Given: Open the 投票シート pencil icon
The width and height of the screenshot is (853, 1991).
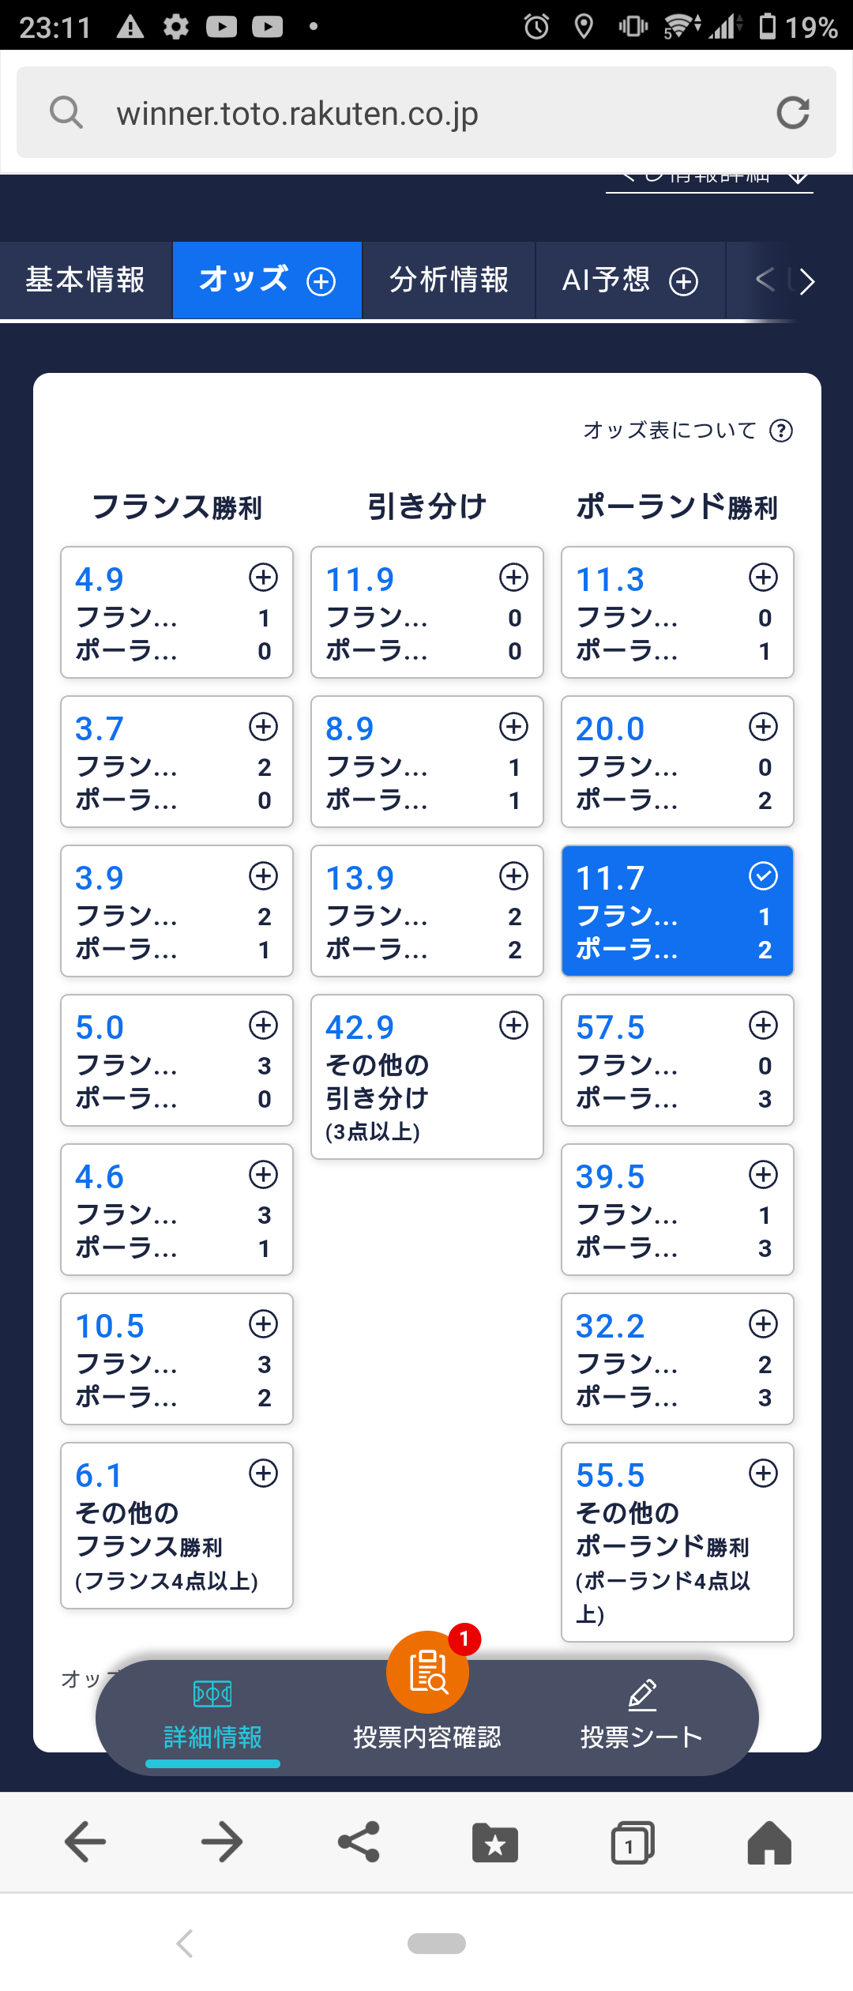Looking at the screenshot, I should click(641, 1696).
